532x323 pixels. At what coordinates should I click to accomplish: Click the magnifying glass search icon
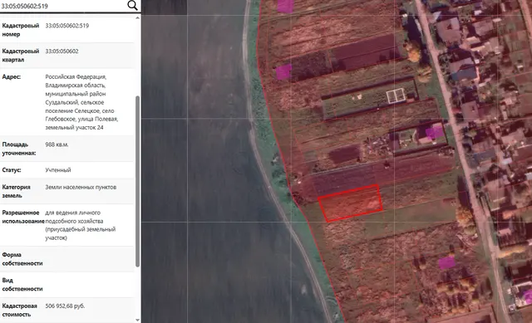[x=132, y=6]
